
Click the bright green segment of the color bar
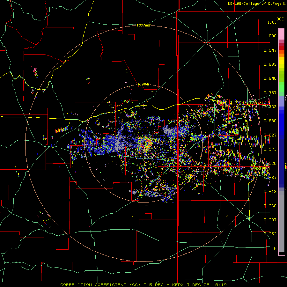click(282, 87)
